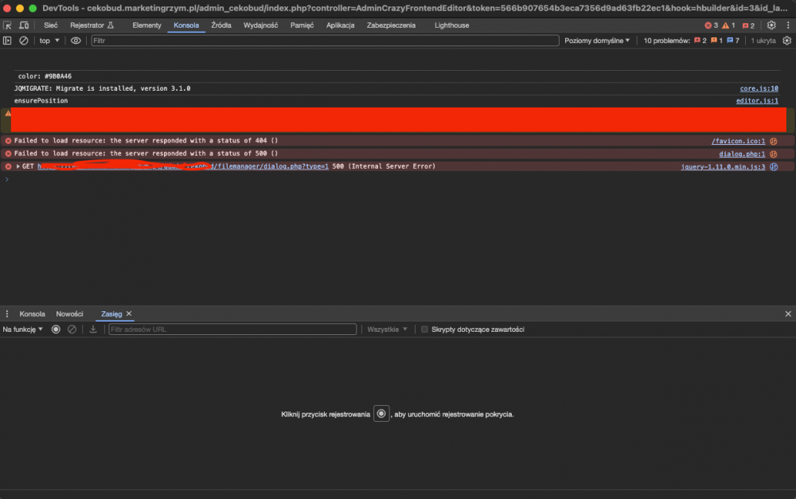Open the Lighthouse tab
The height and width of the screenshot is (499, 796).
tap(451, 25)
